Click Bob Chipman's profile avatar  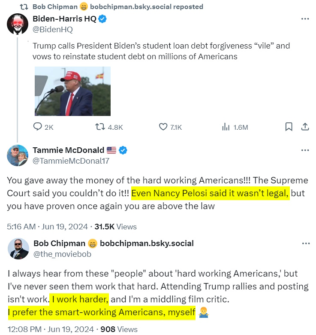coord(18,249)
